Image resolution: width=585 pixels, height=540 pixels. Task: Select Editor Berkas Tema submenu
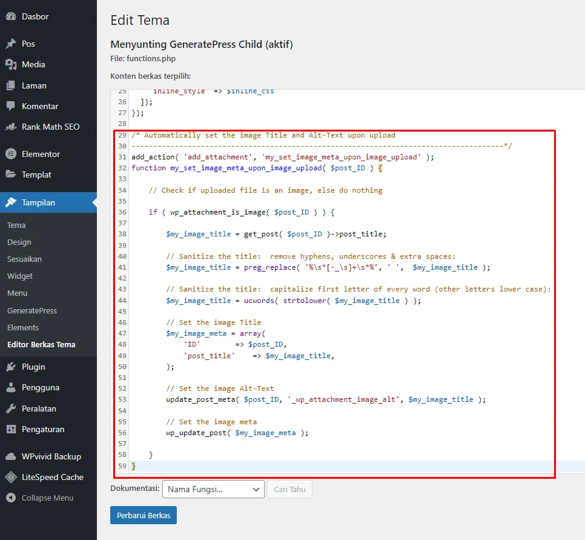coord(41,344)
